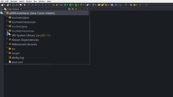Image resolution: width=173 pixels, height=97 pixels.
Task: Open the Project menu
Action: click(x=29, y=1)
